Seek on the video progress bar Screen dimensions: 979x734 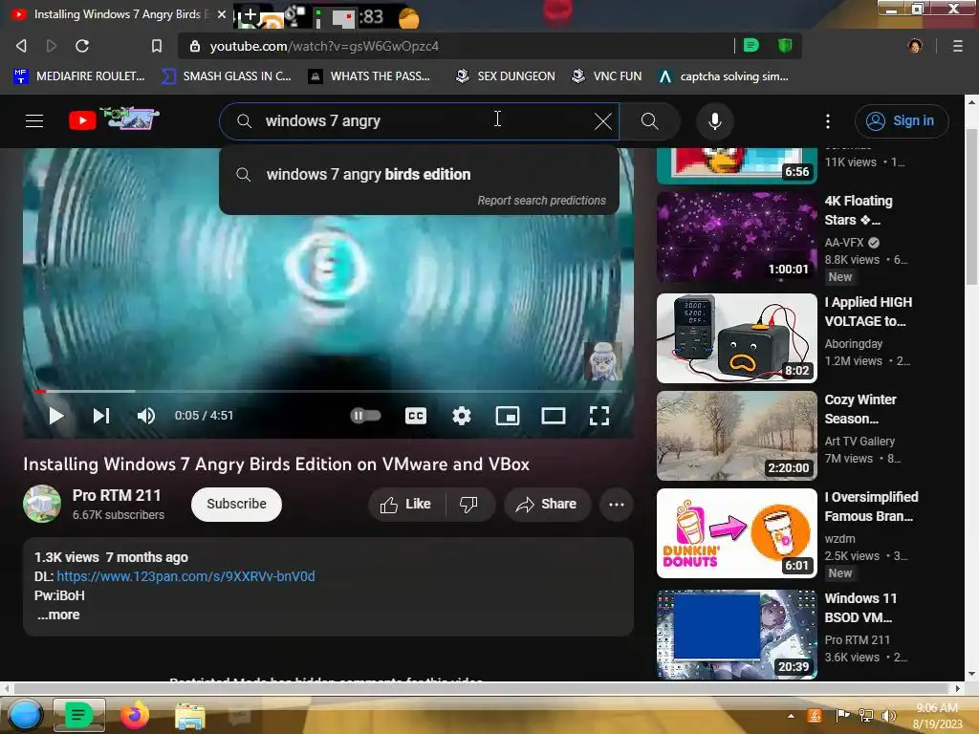329,391
